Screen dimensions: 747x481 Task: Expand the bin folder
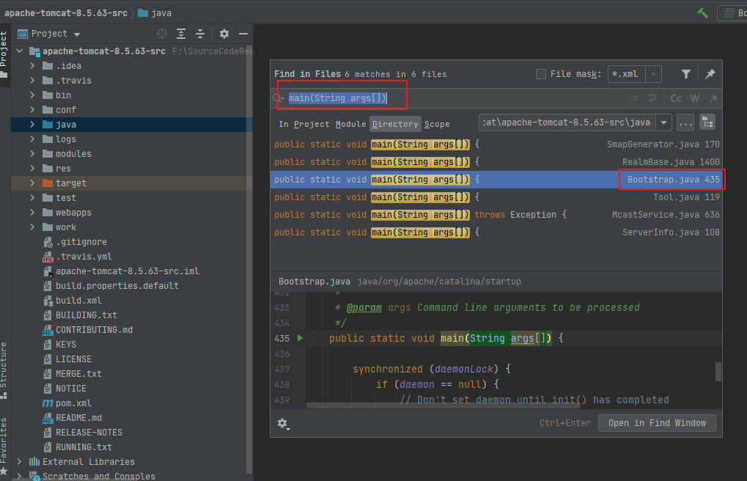tap(32, 95)
